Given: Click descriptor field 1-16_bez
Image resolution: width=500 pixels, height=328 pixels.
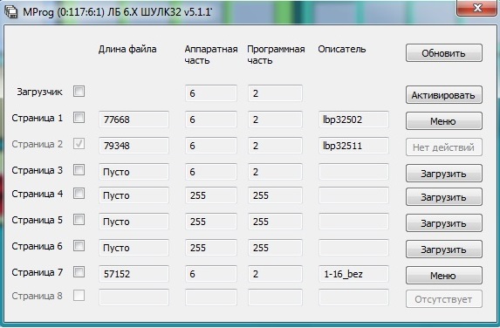Looking at the screenshot, I should click(353, 274).
